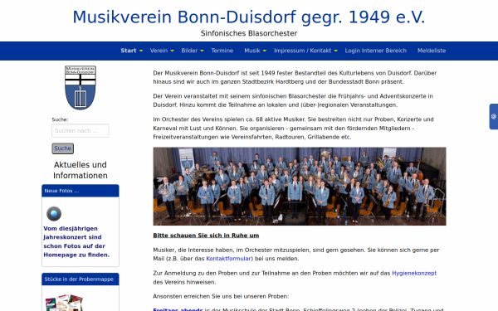The image size is (498, 311).
Task: Open the Verein menu
Action: point(159,51)
